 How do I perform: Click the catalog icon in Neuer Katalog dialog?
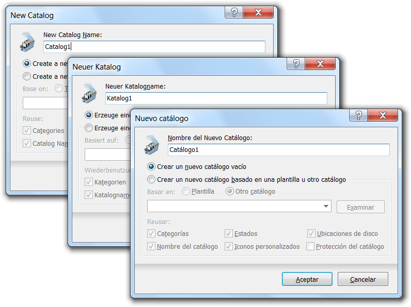point(89,93)
